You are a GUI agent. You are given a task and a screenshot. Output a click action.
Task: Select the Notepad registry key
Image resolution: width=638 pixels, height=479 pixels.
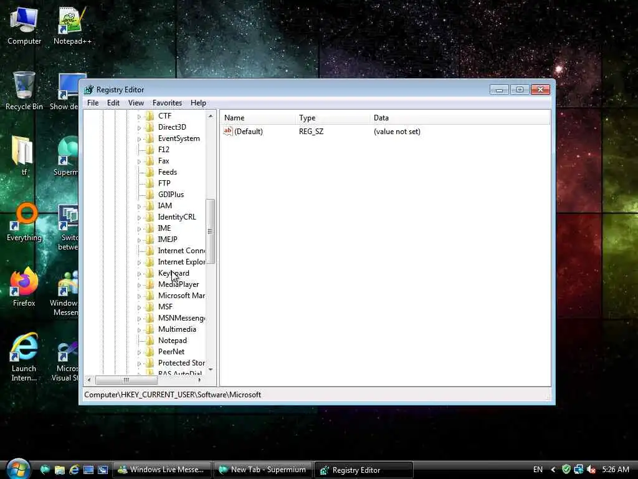173,340
